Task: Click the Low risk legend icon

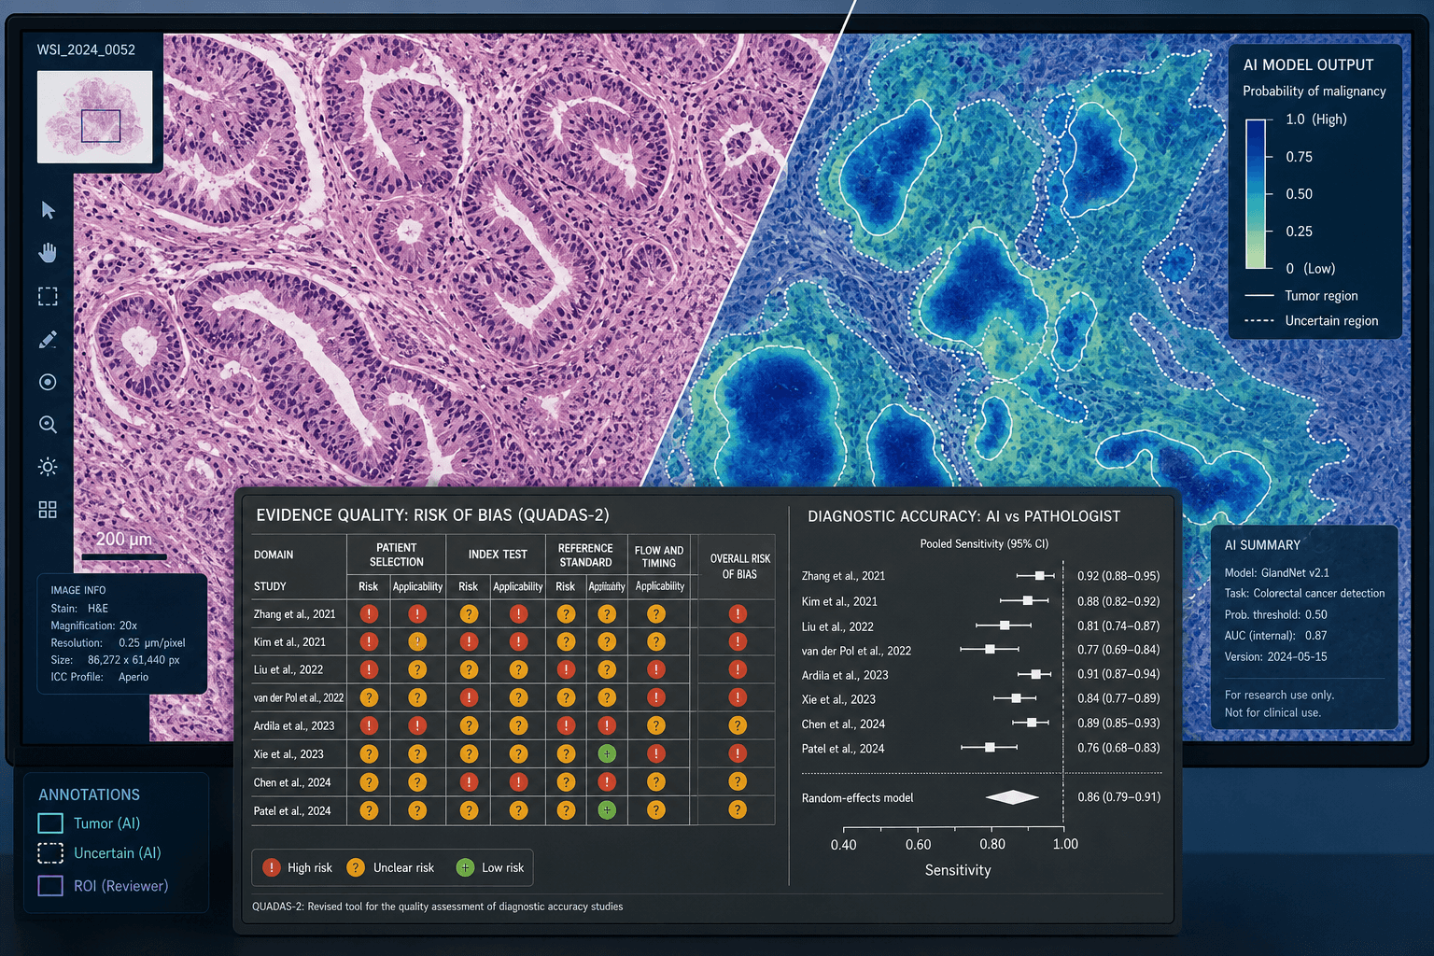Action: (465, 867)
